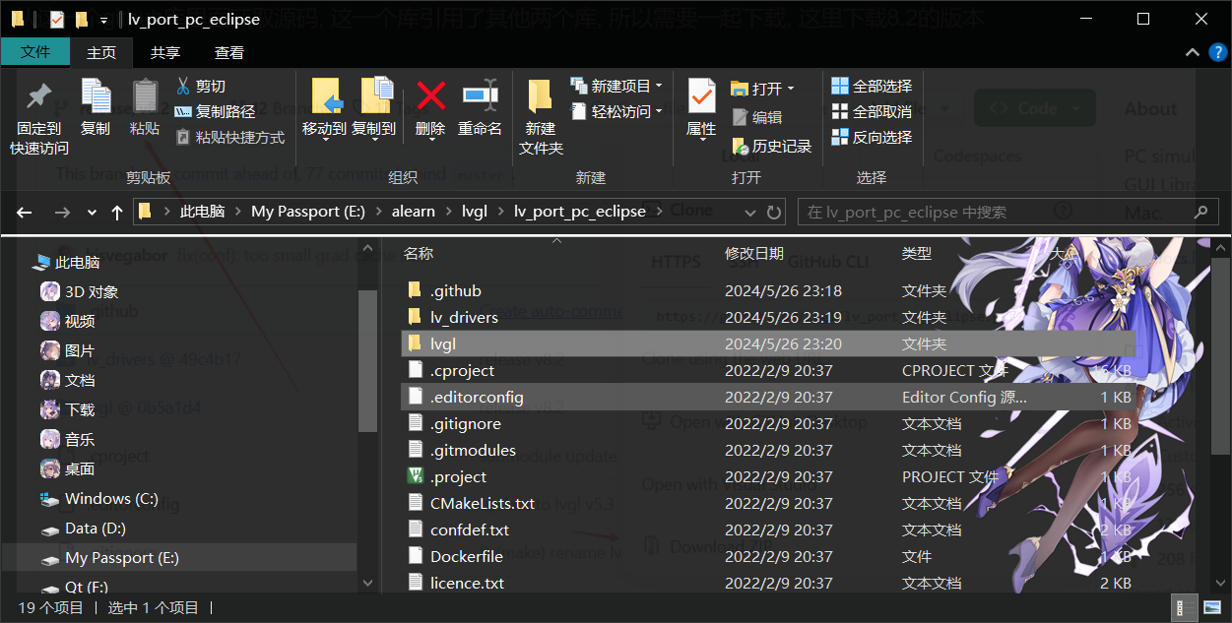Go up one folder level
The width and height of the screenshot is (1232, 623).
click(117, 212)
